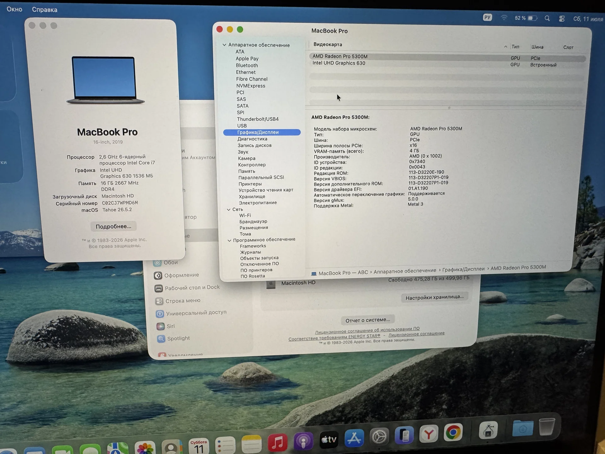Click the Отчет о системе... button
Image resolution: width=605 pixels, height=454 pixels.
pos(368,320)
